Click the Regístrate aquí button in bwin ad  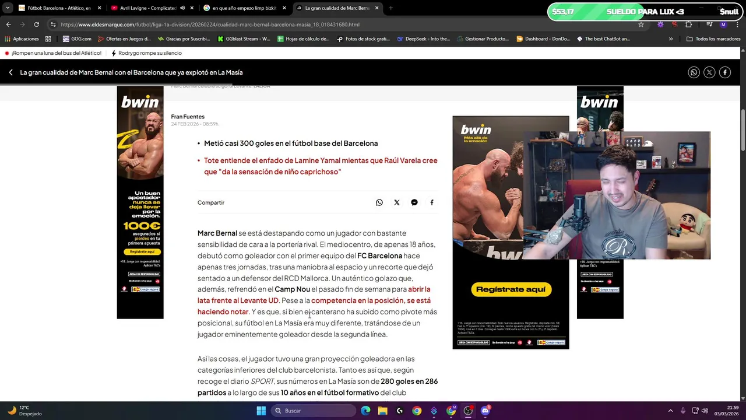pyautogui.click(x=511, y=289)
